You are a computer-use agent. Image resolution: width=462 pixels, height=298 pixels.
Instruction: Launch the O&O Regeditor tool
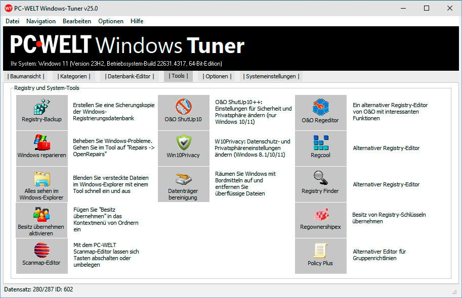pyautogui.click(x=321, y=112)
